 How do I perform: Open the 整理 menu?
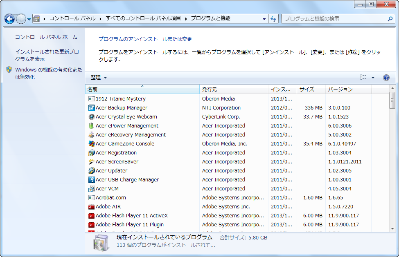pyautogui.click(x=99, y=78)
